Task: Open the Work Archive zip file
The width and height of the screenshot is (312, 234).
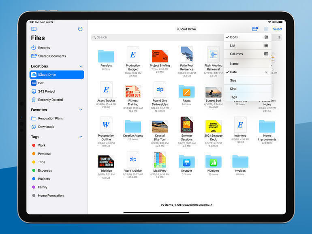Action: pyautogui.click(x=133, y=160)
